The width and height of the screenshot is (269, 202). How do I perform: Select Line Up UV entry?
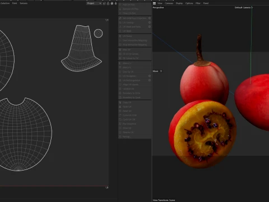coord(135,72)
